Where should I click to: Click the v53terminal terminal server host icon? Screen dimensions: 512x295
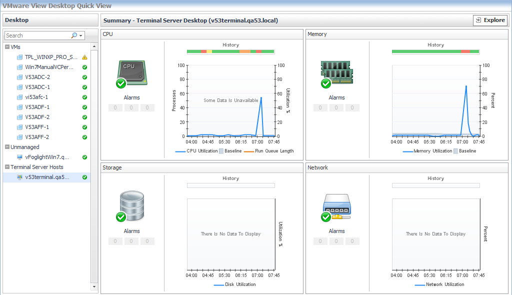20,177
